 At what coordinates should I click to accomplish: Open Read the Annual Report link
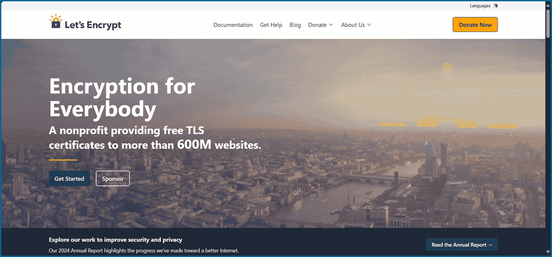point(462,245)
